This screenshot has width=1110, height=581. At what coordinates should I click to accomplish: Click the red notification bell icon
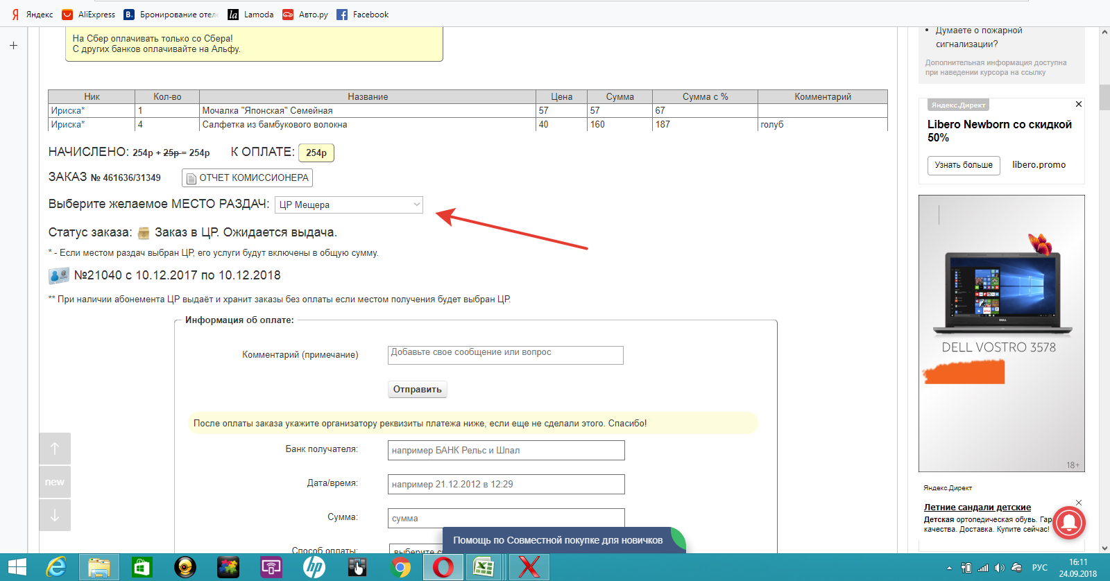coord(1068,522)
